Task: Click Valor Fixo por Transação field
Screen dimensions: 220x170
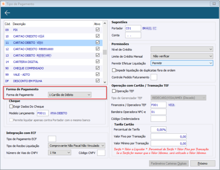Action: 168,137
